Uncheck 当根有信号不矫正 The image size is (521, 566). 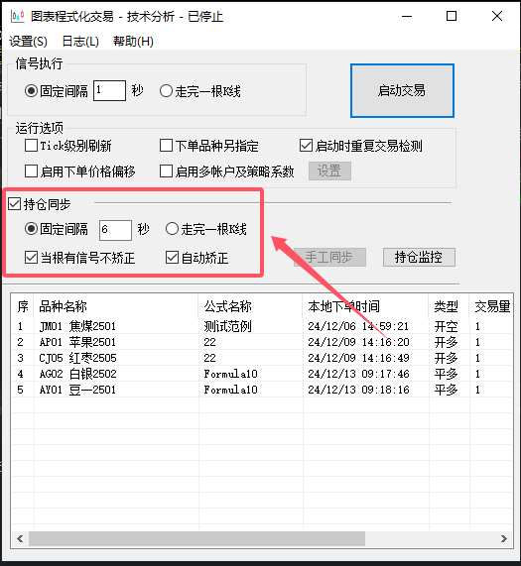pos(31,258)
